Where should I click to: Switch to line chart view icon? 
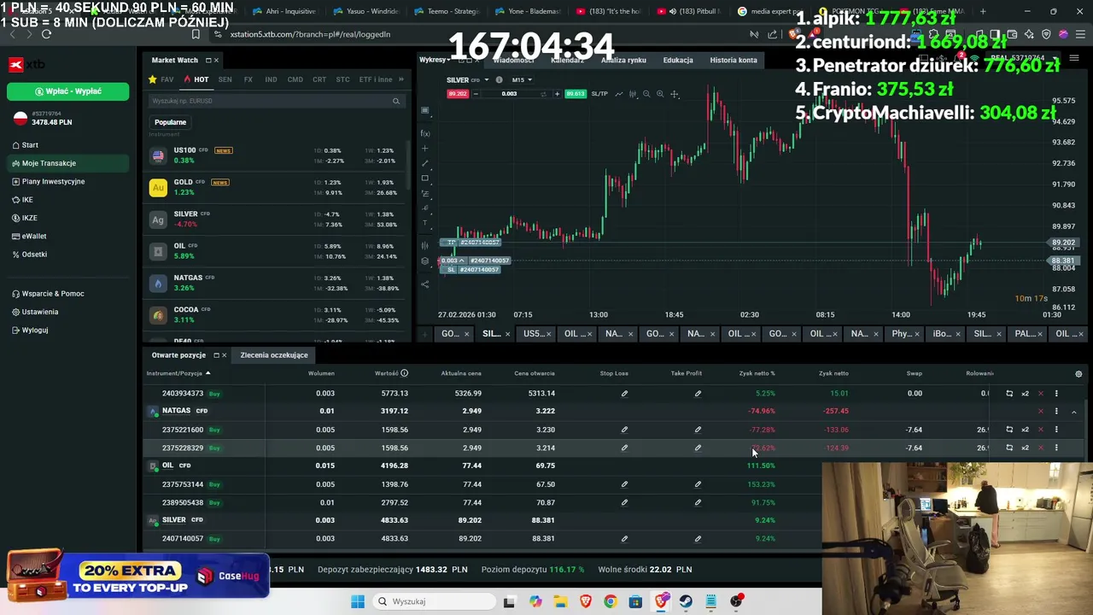[619, 94]
